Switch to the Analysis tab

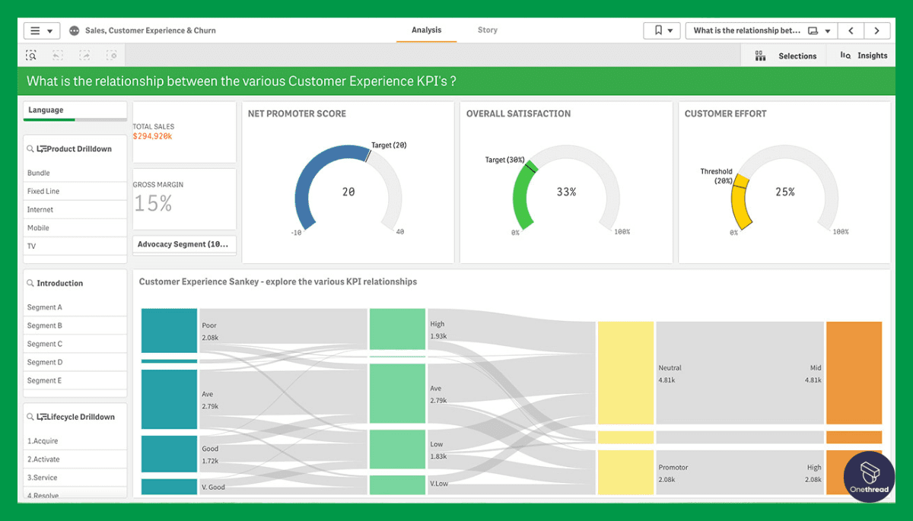426,30
